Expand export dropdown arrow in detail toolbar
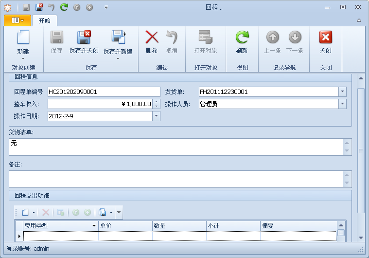 [x=111, y=212]
